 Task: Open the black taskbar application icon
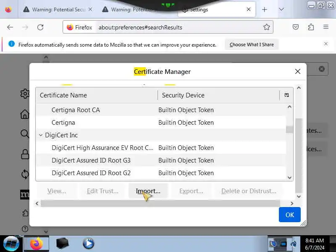point(62,244)
